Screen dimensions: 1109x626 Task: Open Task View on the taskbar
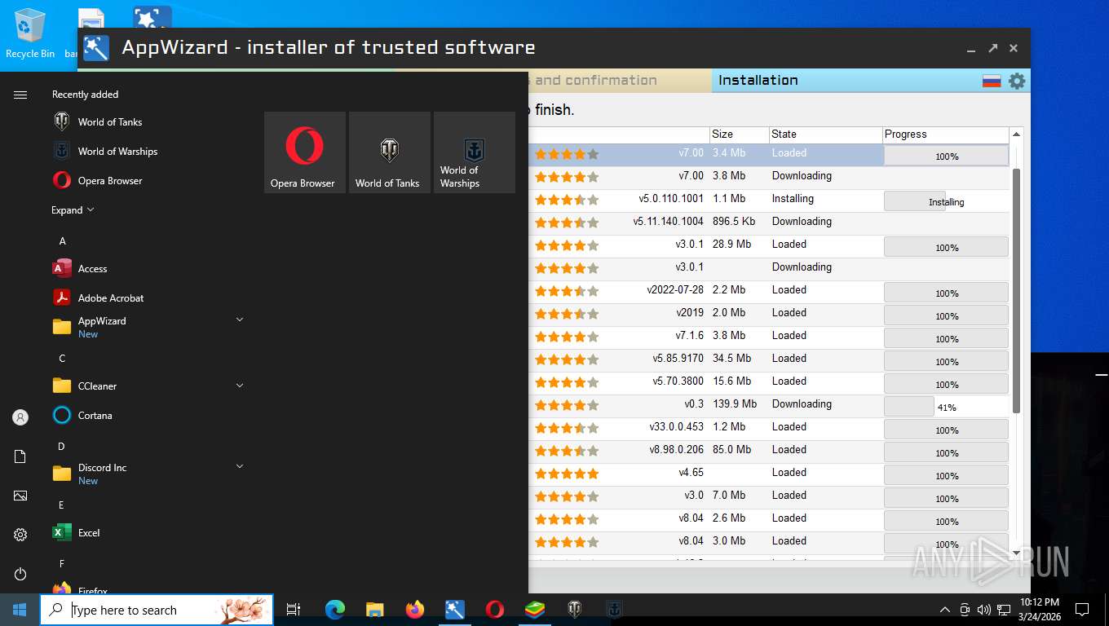click(x=294, y=610)
